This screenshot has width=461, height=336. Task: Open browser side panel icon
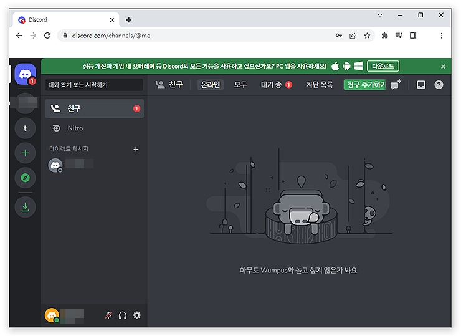point(413,36)
